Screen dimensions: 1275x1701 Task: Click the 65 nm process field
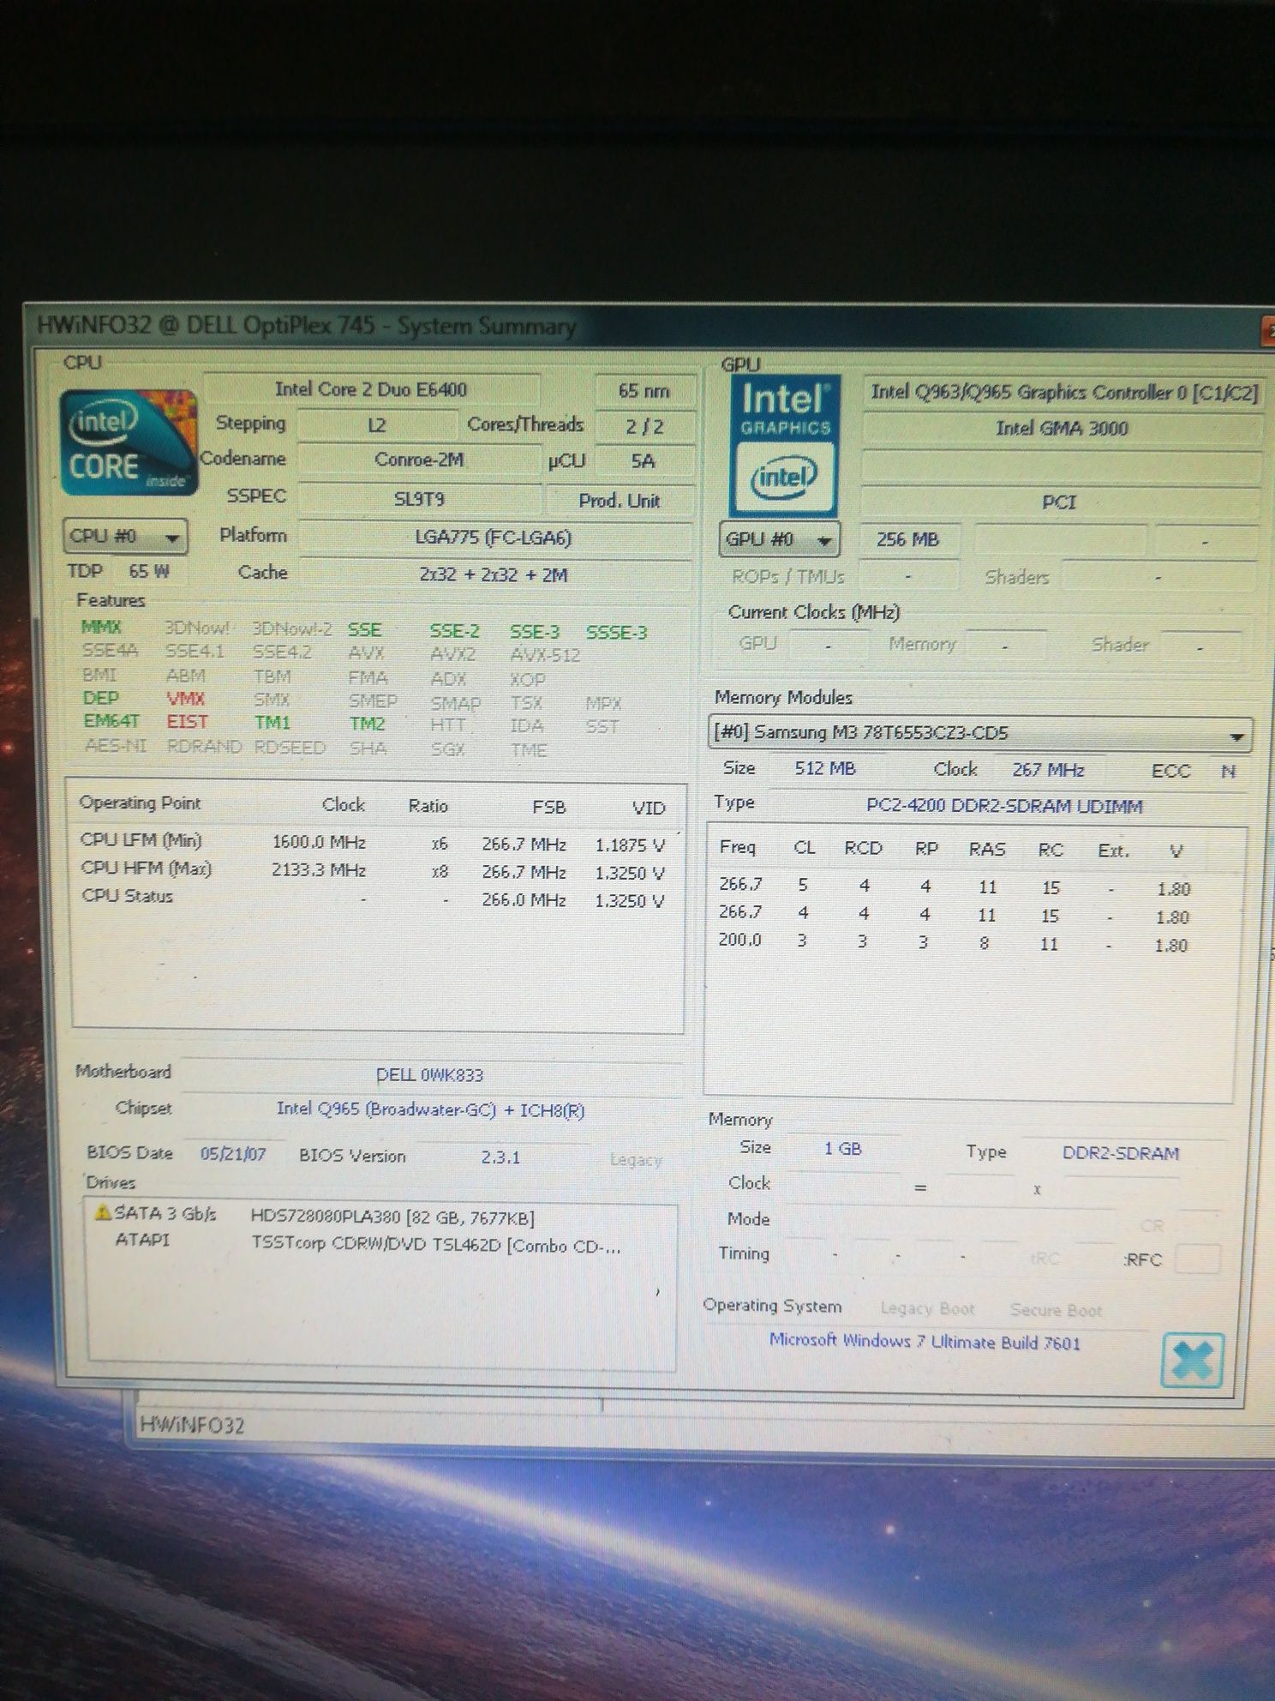pos(643,391)
